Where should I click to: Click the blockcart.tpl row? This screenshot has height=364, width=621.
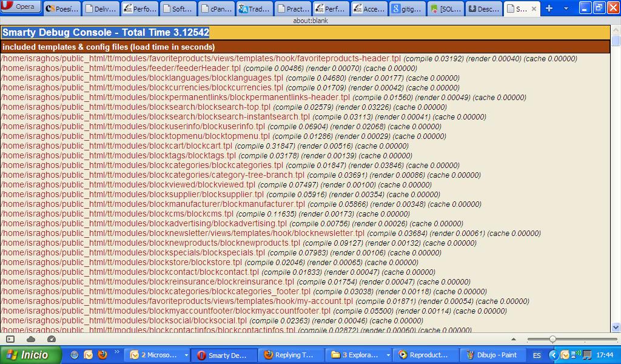205,146
